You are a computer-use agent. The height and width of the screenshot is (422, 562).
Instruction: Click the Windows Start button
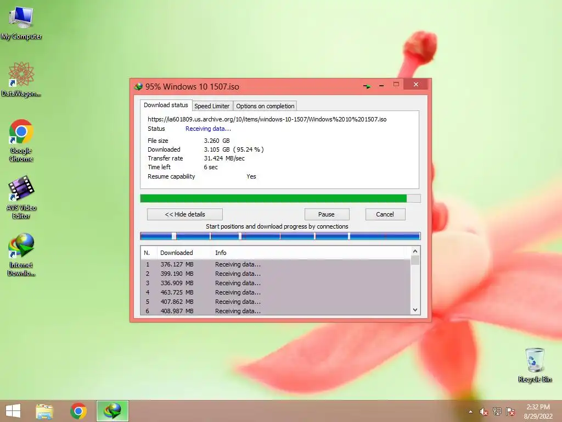pyautogui.click(x=13, y=411)
